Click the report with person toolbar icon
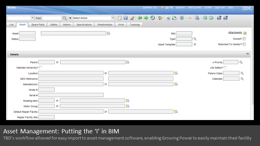Viewport: 260px width, 146px height. tap(197, 18)
